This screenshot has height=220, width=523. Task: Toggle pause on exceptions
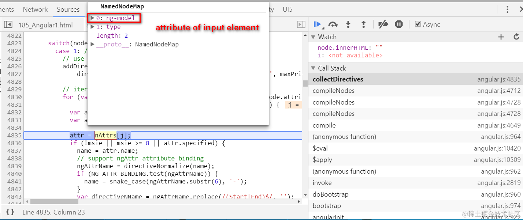[399, 24]
